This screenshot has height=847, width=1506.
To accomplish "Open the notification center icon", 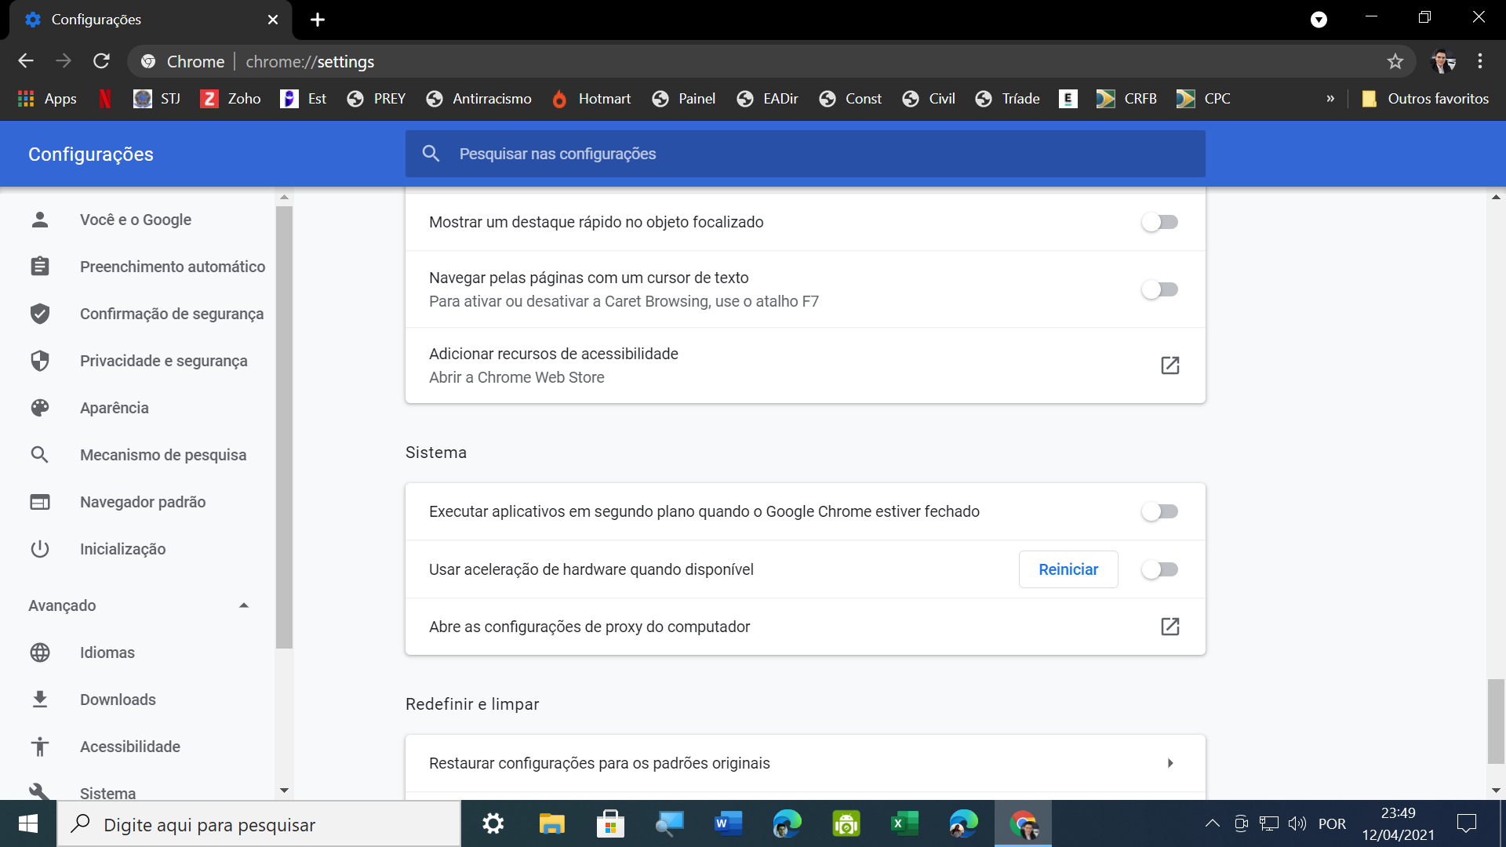I will click(x=1466, y=824).
